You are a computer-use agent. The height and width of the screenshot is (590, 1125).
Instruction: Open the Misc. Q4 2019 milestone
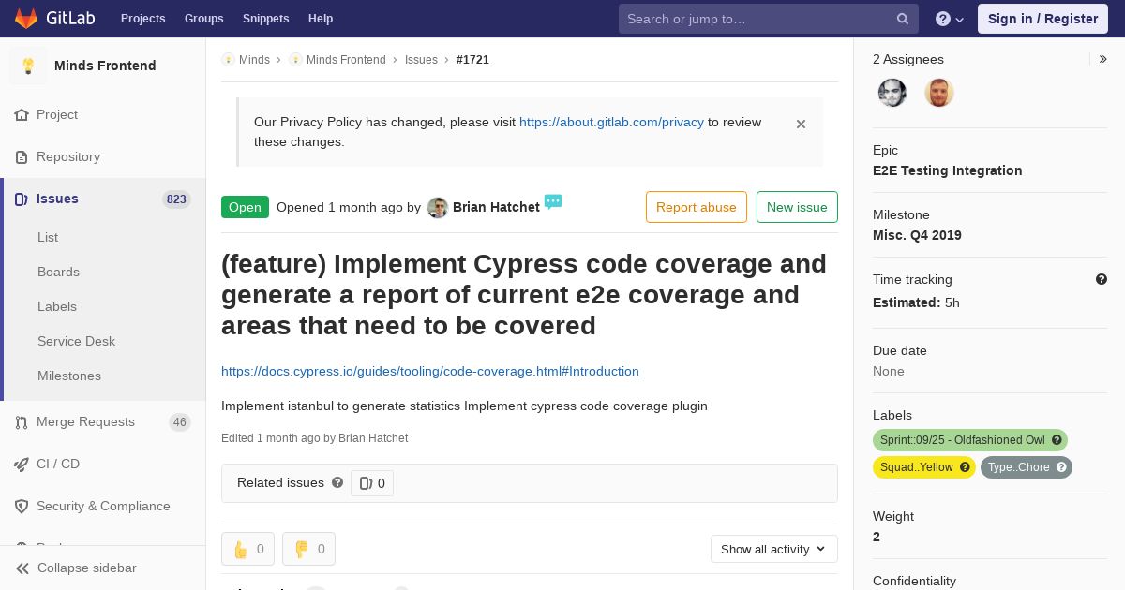pyautogui.click(x=917, y=235)
